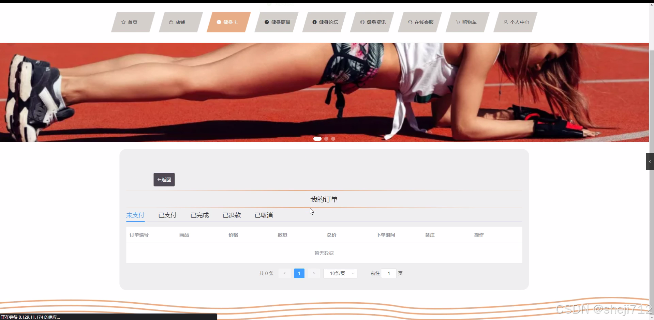The height and width of the screenshot is (320, 654).
Task: Click the next page arrow
Action: (313, 273)
